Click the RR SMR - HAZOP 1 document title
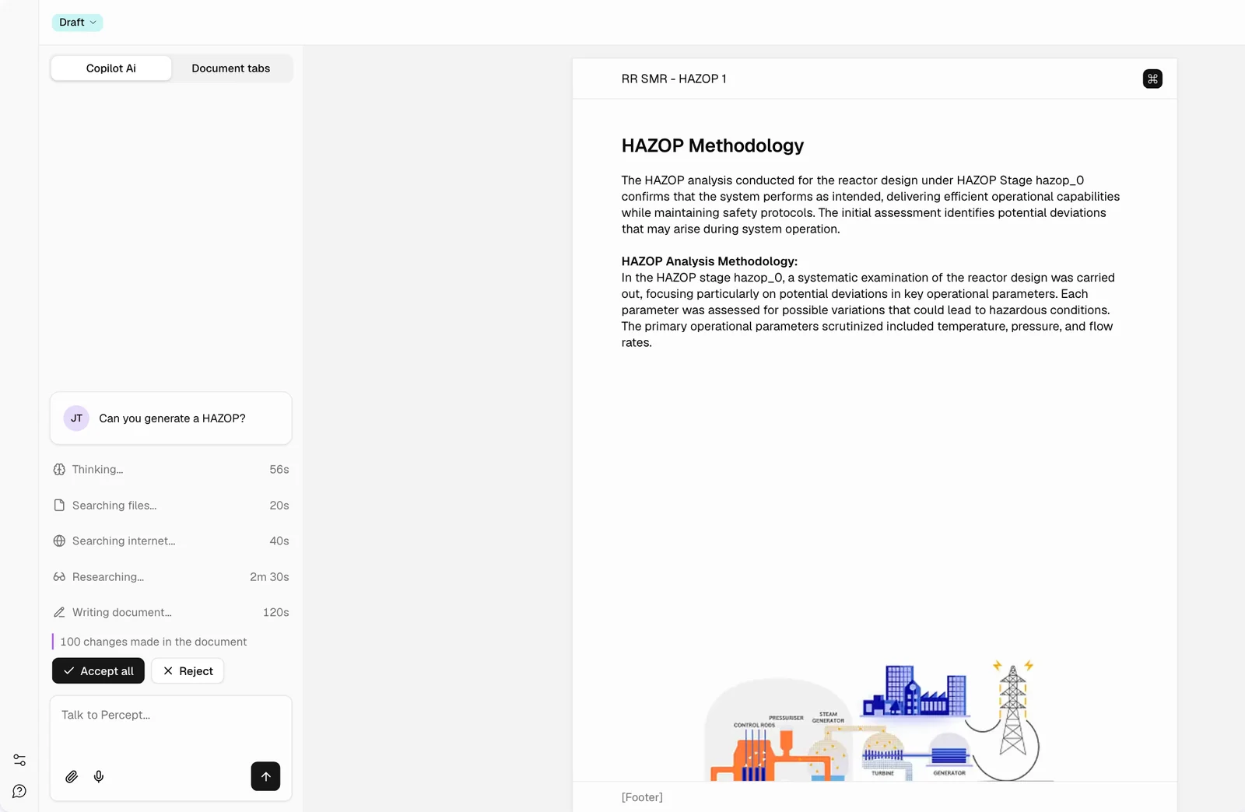This screenshot has width=1245, height=812. pyautogui.click(x=674, y=79)
